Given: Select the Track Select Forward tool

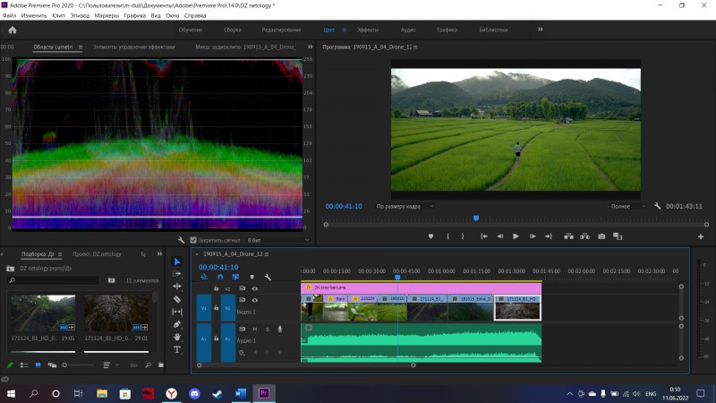Looking at the screenshot, I should point(177,274).
